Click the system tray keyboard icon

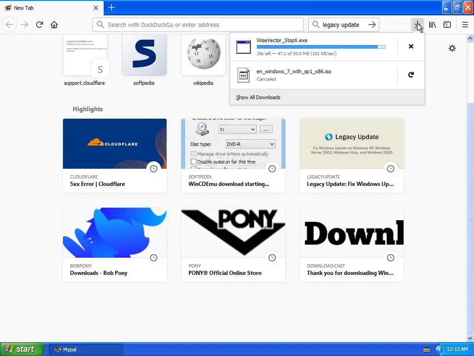(x=426, y=350)
